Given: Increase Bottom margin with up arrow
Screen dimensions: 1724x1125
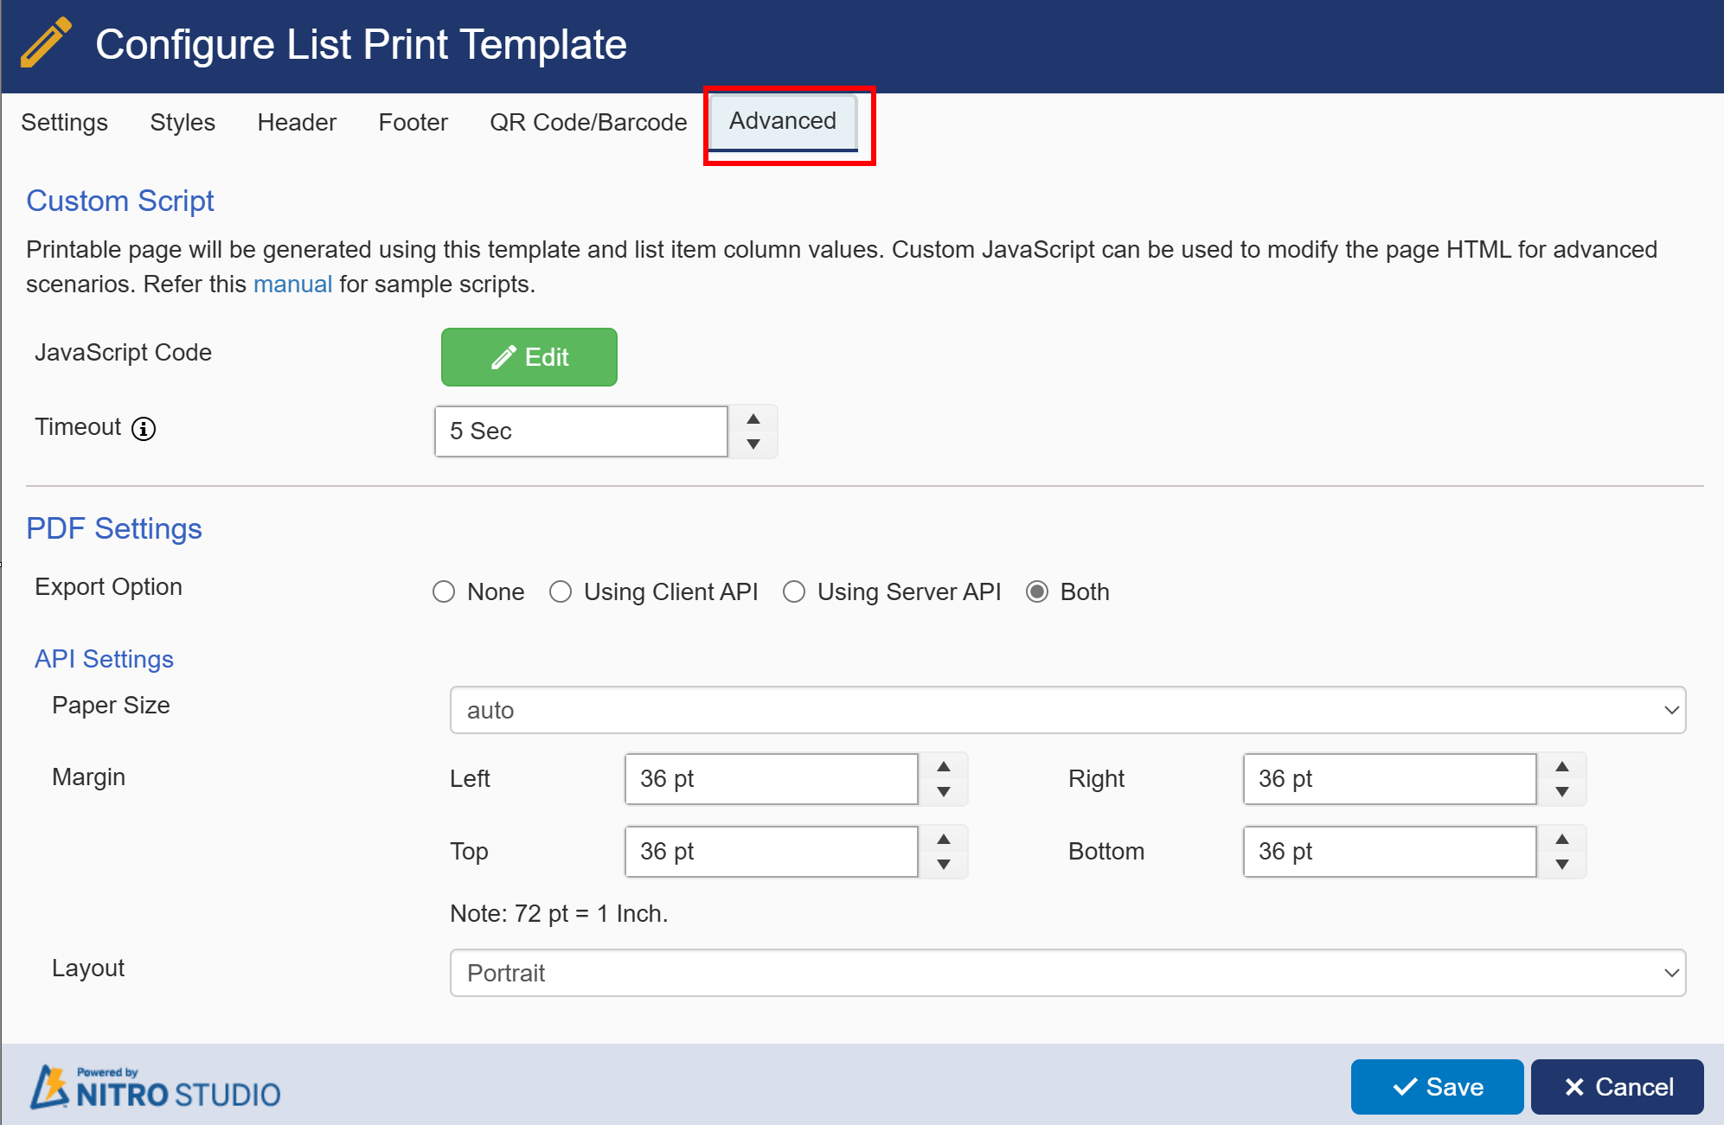Looking at the screenshot, I should 1562,840.
